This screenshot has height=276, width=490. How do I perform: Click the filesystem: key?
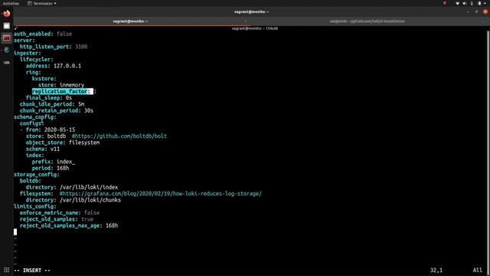click(37, 194)
